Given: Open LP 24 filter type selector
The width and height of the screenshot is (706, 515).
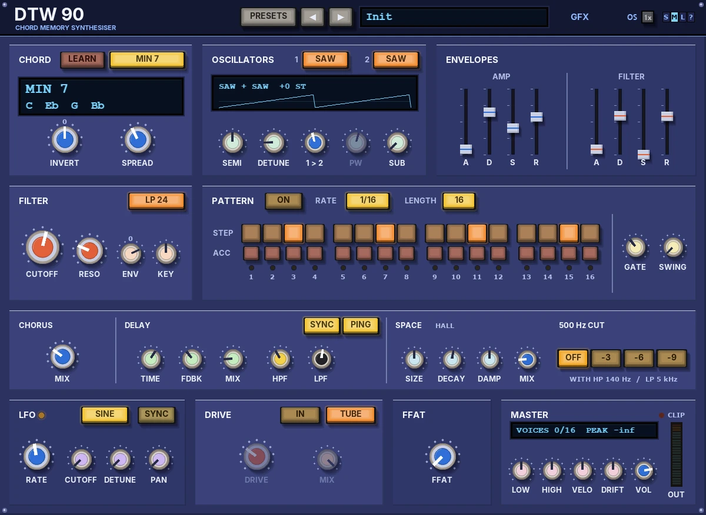Looking at the screenshot, I should click(156, 200).
